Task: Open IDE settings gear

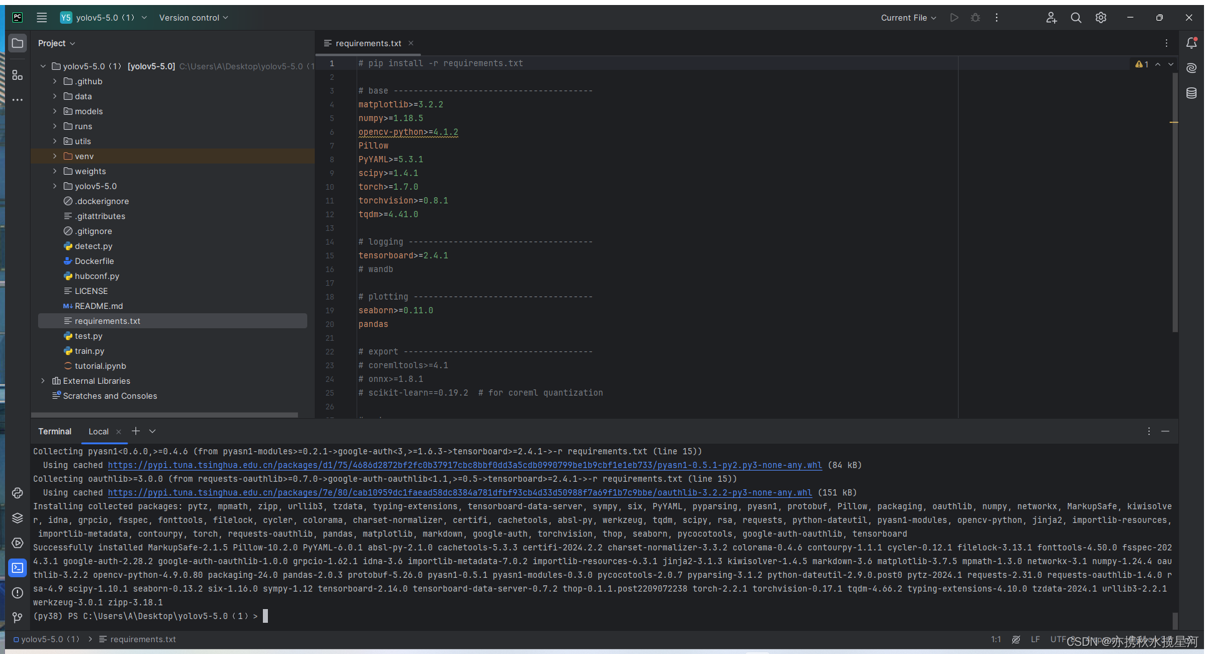Action: pos(1101,17)
